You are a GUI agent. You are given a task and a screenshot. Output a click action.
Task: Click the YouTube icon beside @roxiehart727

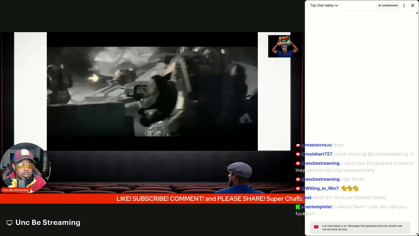(x=298, y=154)
